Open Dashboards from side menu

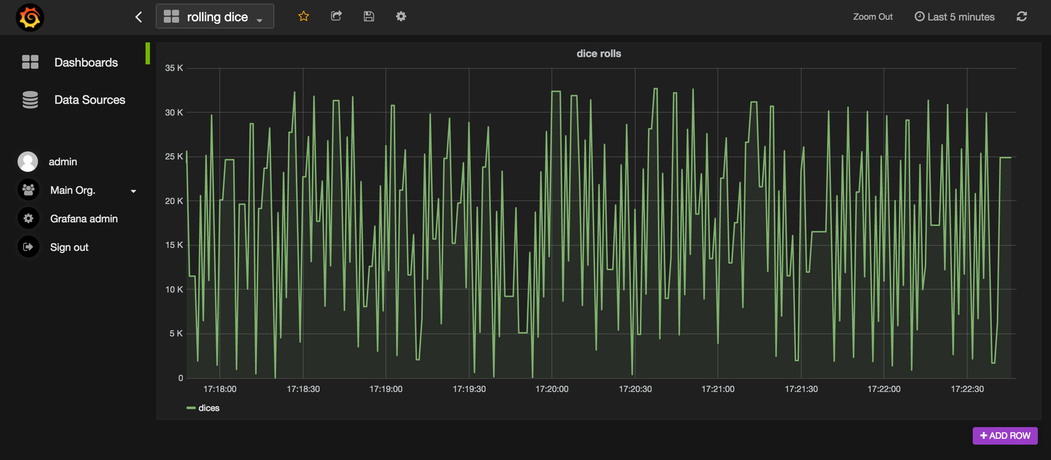[x=86, y=63]
